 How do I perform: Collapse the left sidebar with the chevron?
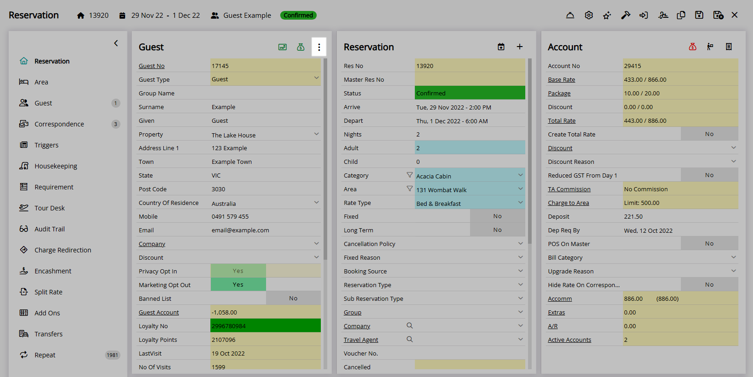(116, 43)
